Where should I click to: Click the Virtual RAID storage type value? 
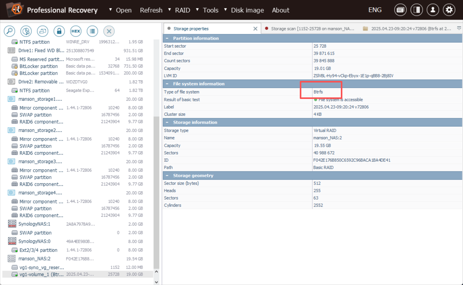tap(325, 130)
